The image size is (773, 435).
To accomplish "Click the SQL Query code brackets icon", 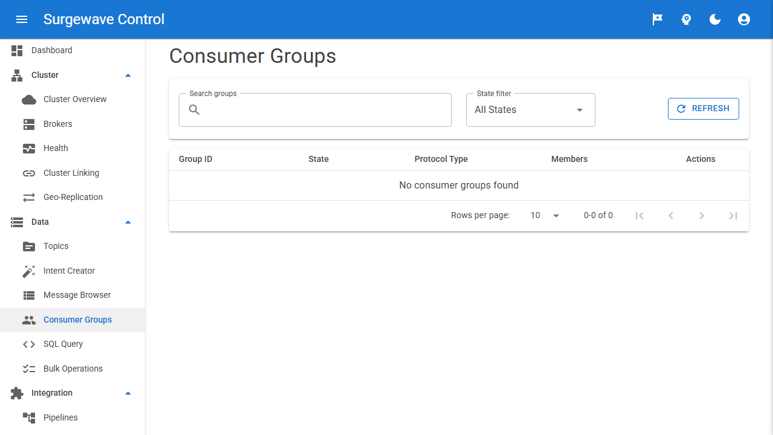I will click(x=29, y=344).
